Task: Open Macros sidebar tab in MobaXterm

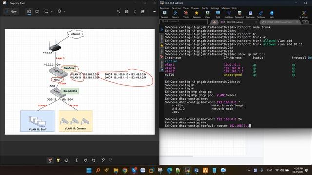Action: pos(162,66)
